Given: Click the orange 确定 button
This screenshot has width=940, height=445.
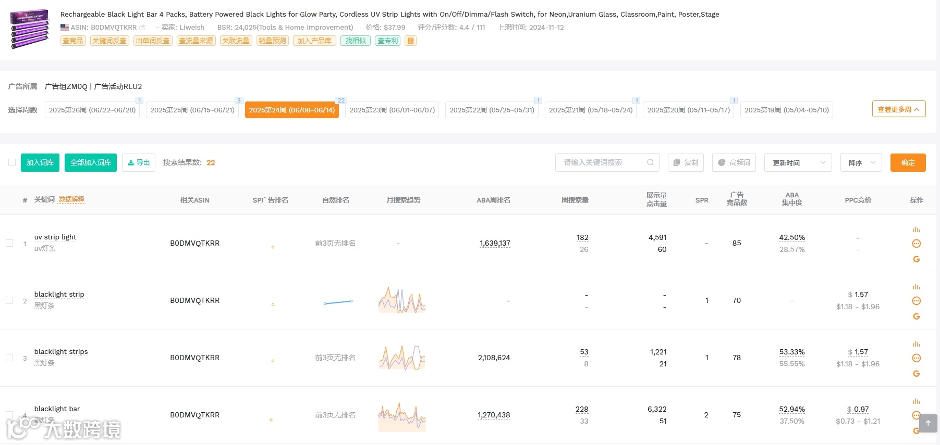Looking at the screenshot, I should (908, 162).
